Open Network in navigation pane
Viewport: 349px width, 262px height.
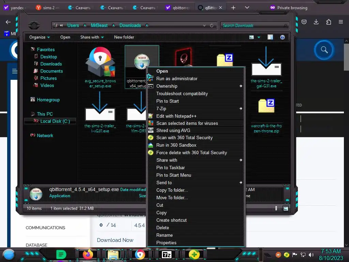point(45,135)
